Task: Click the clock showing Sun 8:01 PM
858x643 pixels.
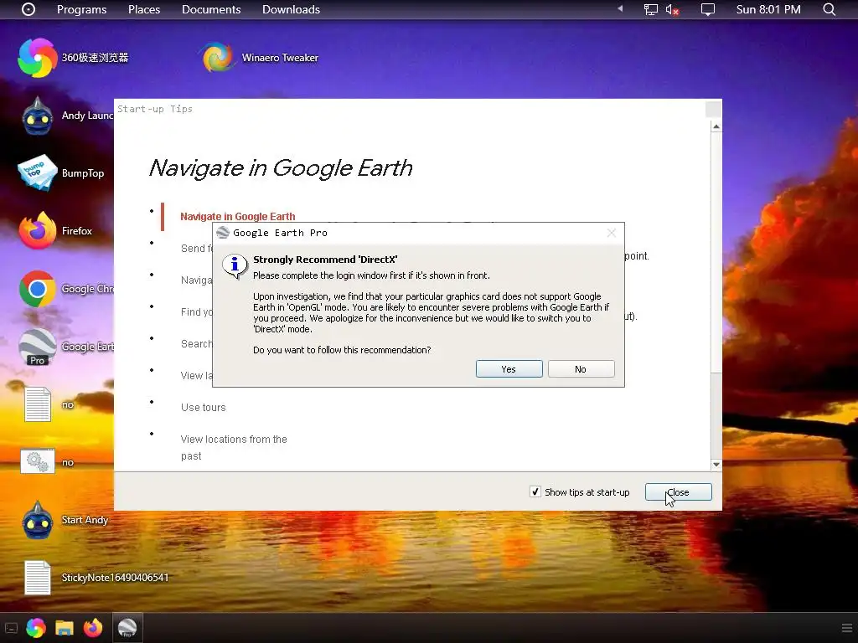Action: (x=768, y=9)
